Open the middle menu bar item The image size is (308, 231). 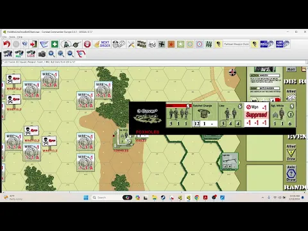[x=12, y=37]
